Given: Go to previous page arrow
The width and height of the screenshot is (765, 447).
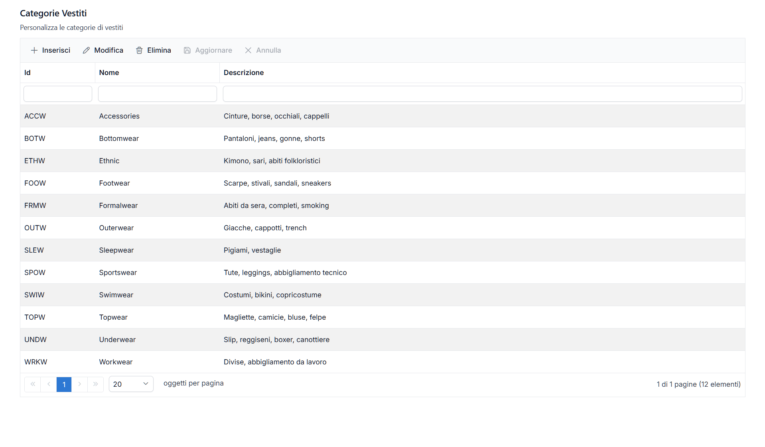Looking at the screenshot, I should tap(49, 384).
